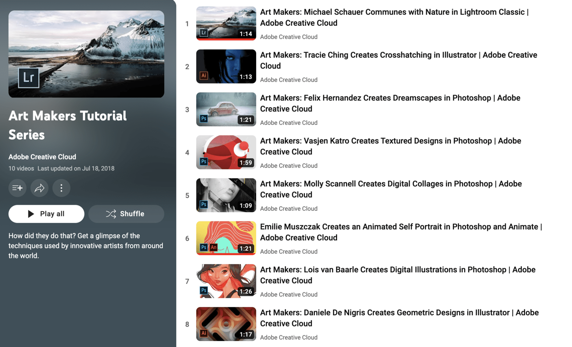Open the three-dot more actions menu
Viewport: 572px width, 347px height.
[61, 188]
